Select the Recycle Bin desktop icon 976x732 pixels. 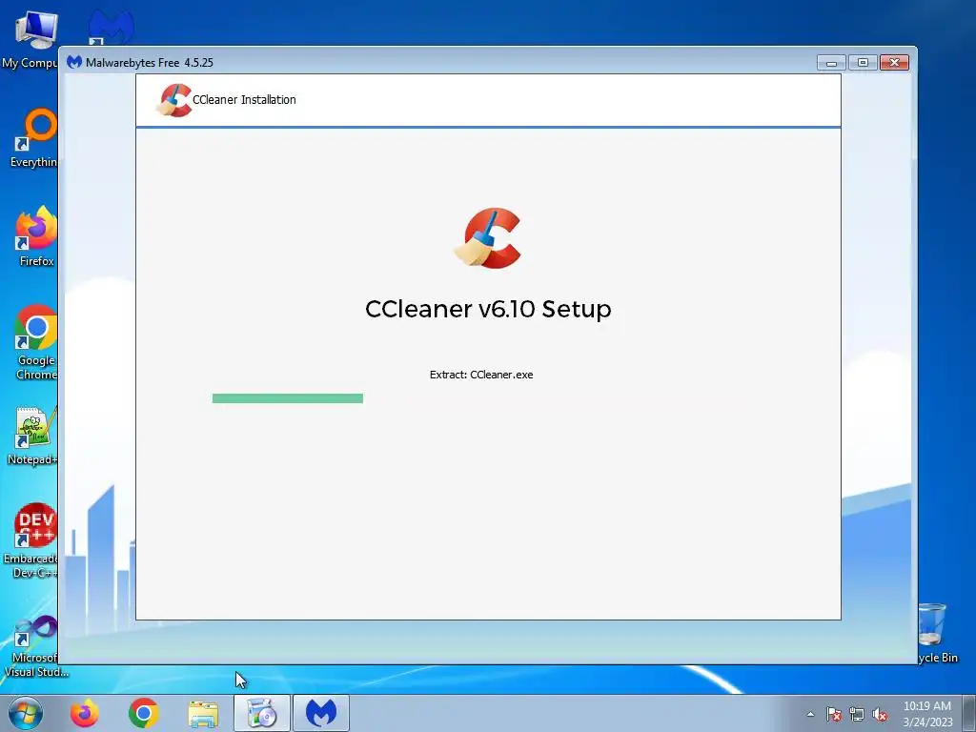click(x=936, y=633)
